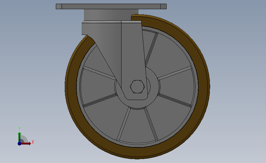Pick the flat top mounting plate
Viewport: 266px width, 163px height.
point(111,6)
